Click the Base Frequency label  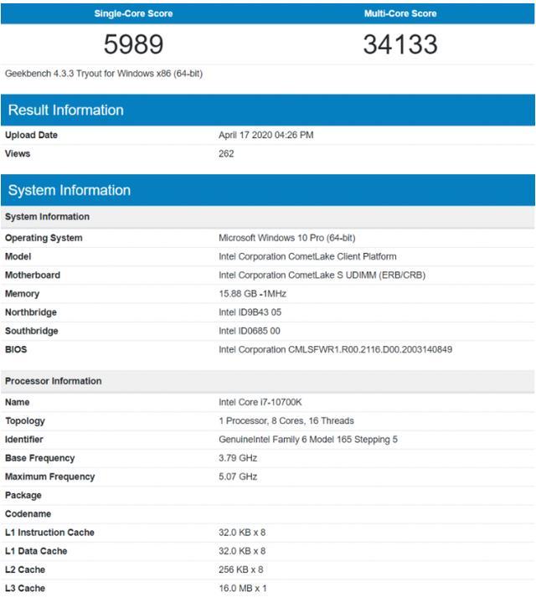tap(39, 458)
